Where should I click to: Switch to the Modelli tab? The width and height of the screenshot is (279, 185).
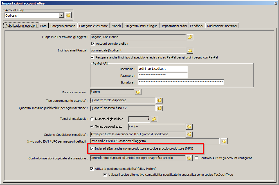[116, 26]
